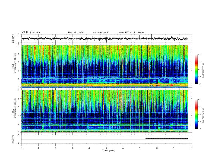Click the "station=GAK" label

click(x=101, y=33)
